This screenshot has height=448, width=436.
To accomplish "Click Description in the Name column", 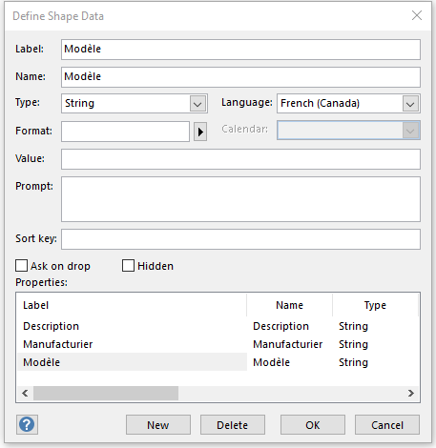I will tap(280, 326).
